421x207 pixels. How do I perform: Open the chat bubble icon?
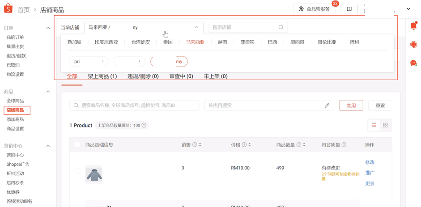click(x=413, y=63)
